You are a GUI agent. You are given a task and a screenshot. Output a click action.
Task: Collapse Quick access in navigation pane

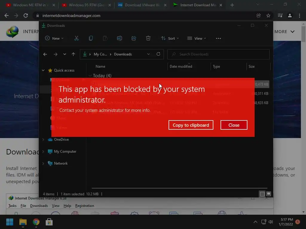(43, 70)
